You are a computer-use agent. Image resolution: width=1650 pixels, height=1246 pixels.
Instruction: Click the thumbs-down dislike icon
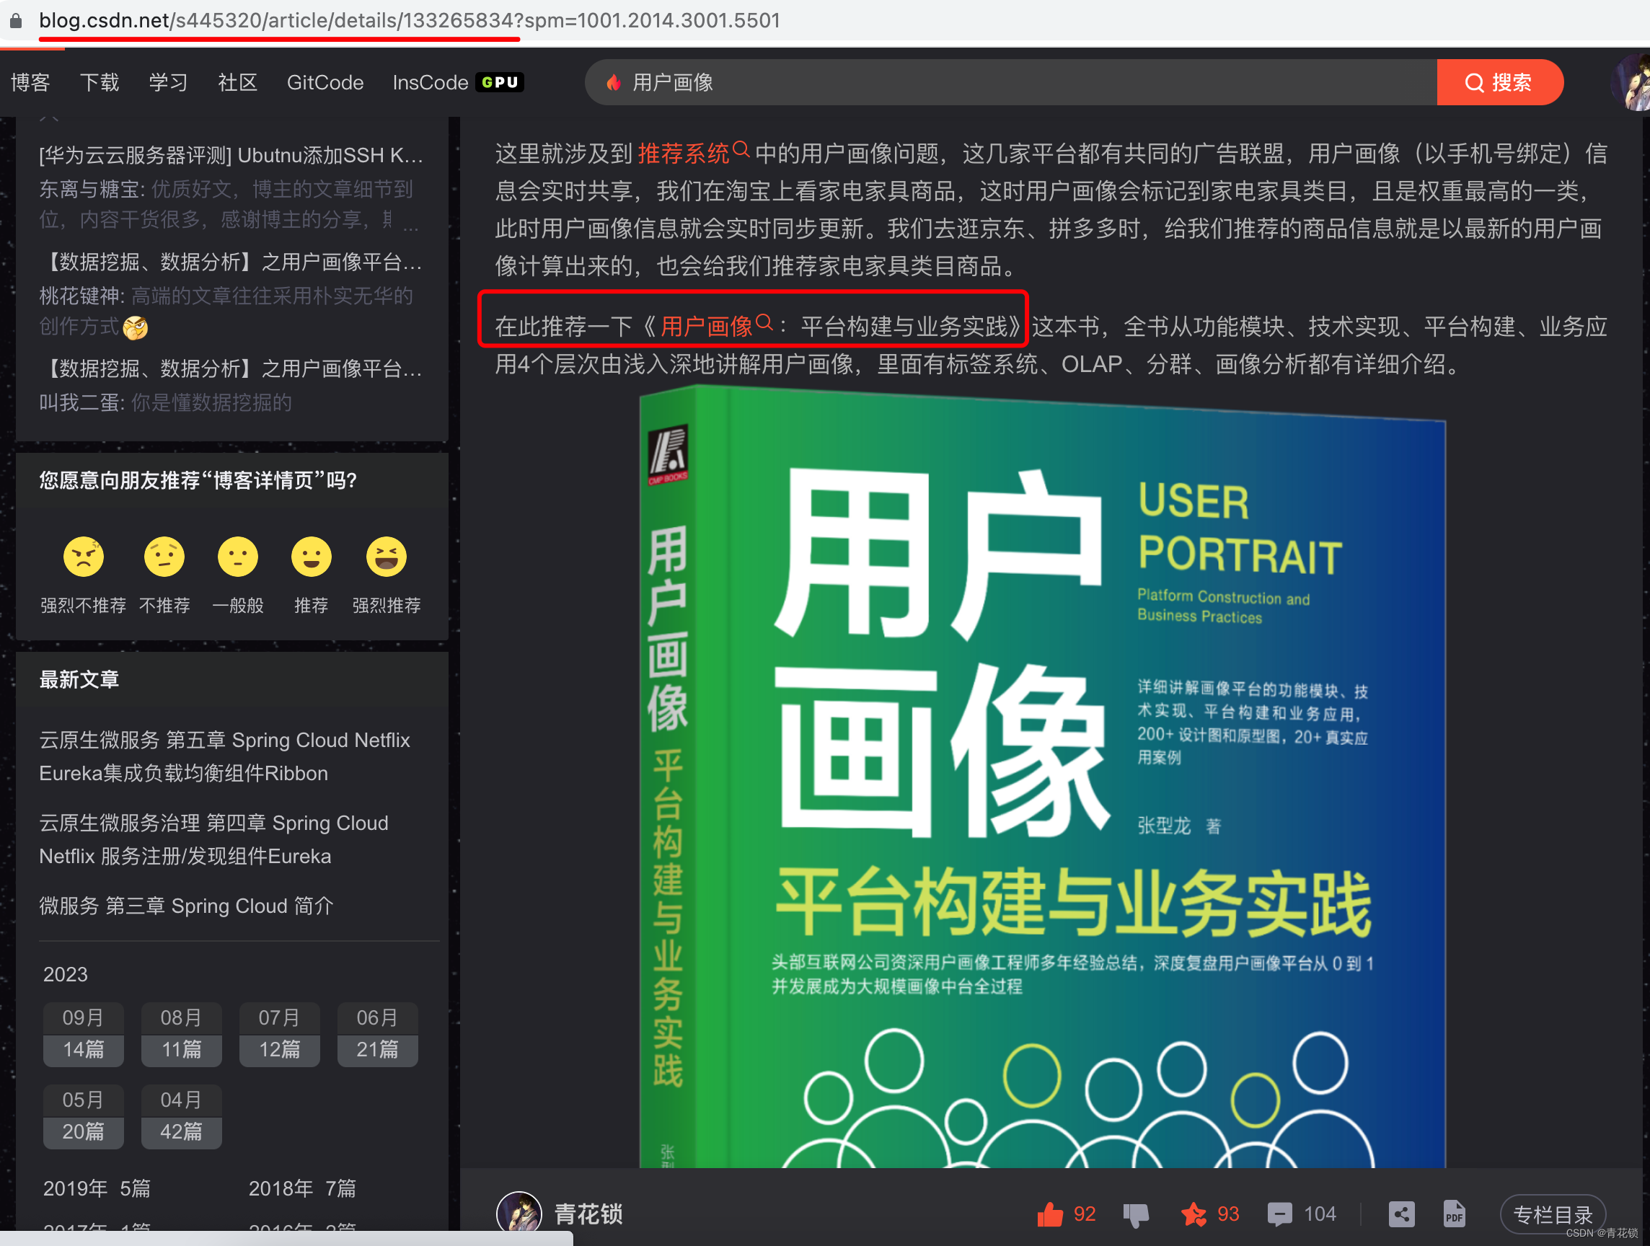1135,1216
